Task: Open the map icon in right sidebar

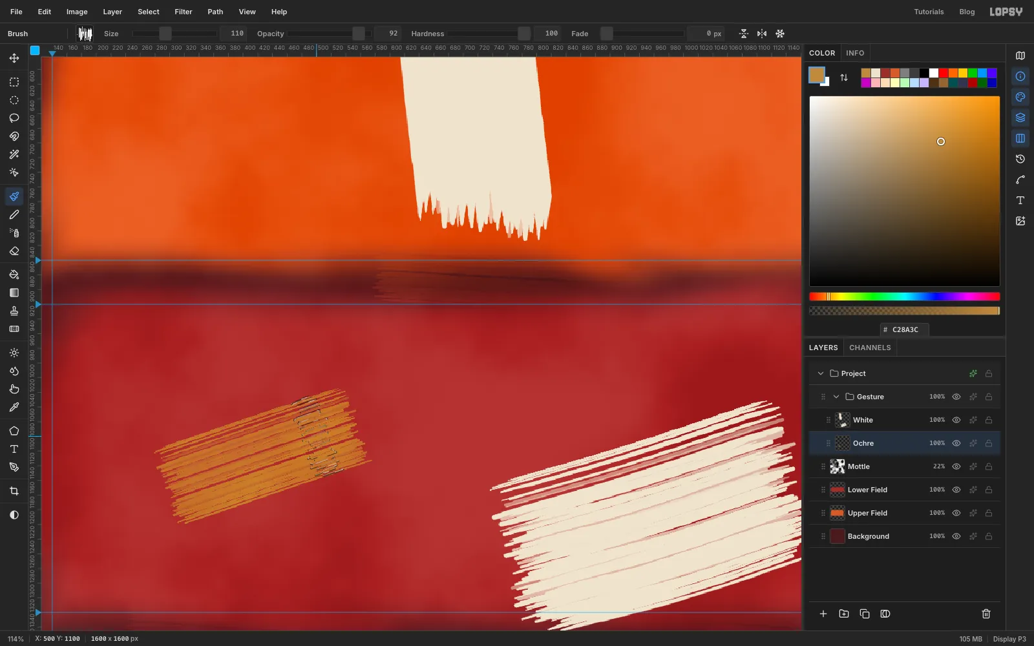Action: click(x=1020, y=56)
